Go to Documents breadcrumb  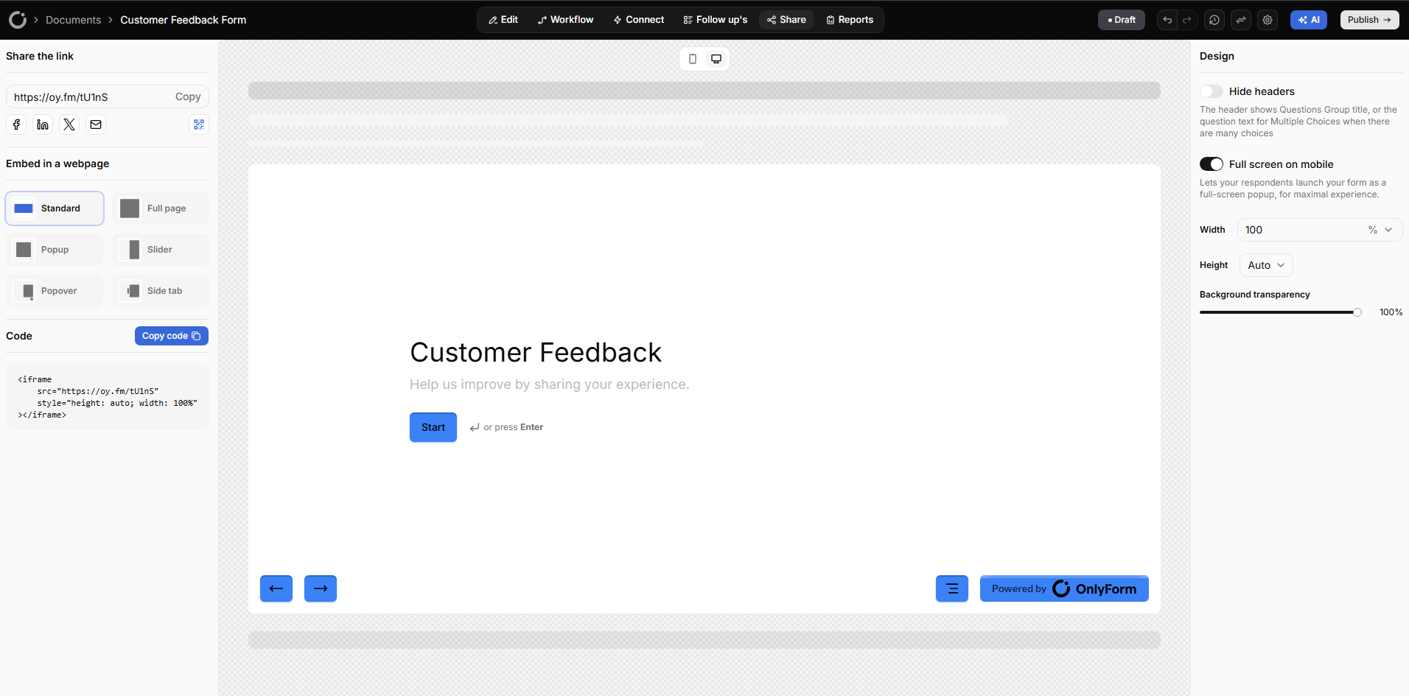[73, 20]
